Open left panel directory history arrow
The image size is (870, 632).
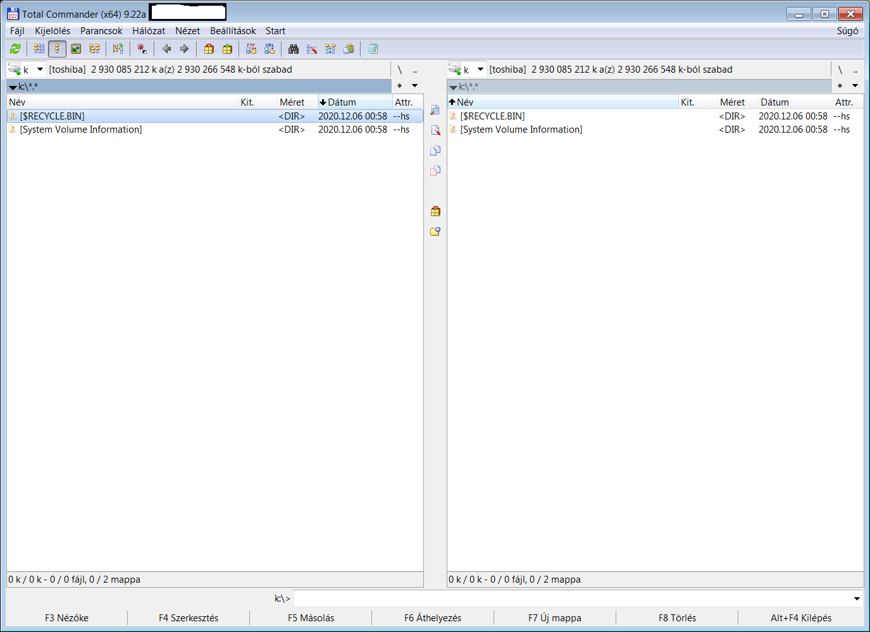point(415,86)
